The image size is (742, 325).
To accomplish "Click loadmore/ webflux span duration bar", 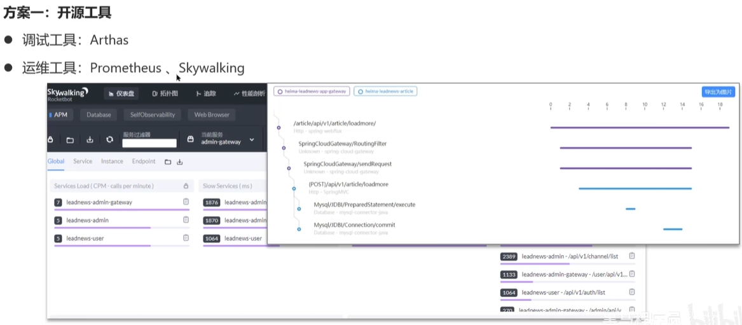I will pos(640,127).
